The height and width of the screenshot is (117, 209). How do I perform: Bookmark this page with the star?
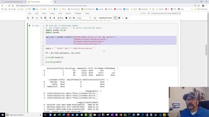pos(199,6)
